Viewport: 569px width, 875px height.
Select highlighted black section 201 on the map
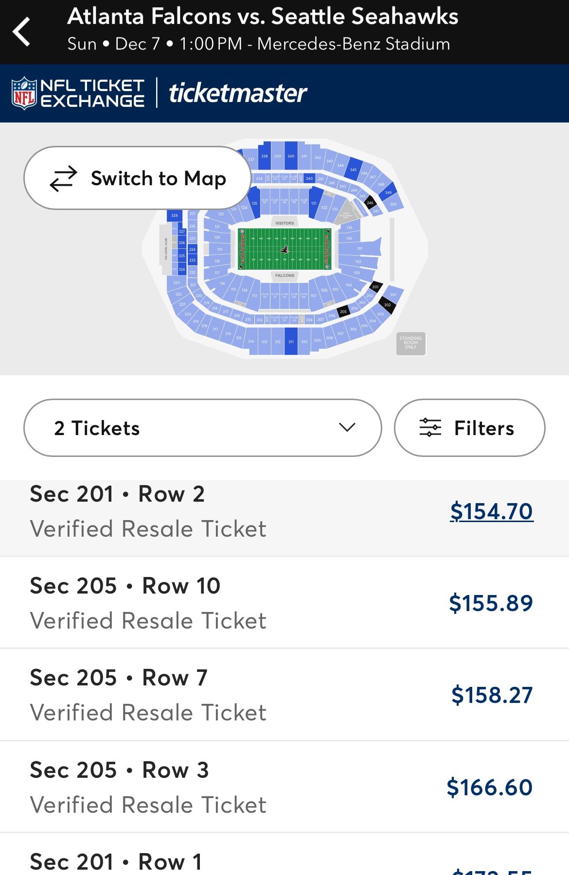[x=375, y=287]
